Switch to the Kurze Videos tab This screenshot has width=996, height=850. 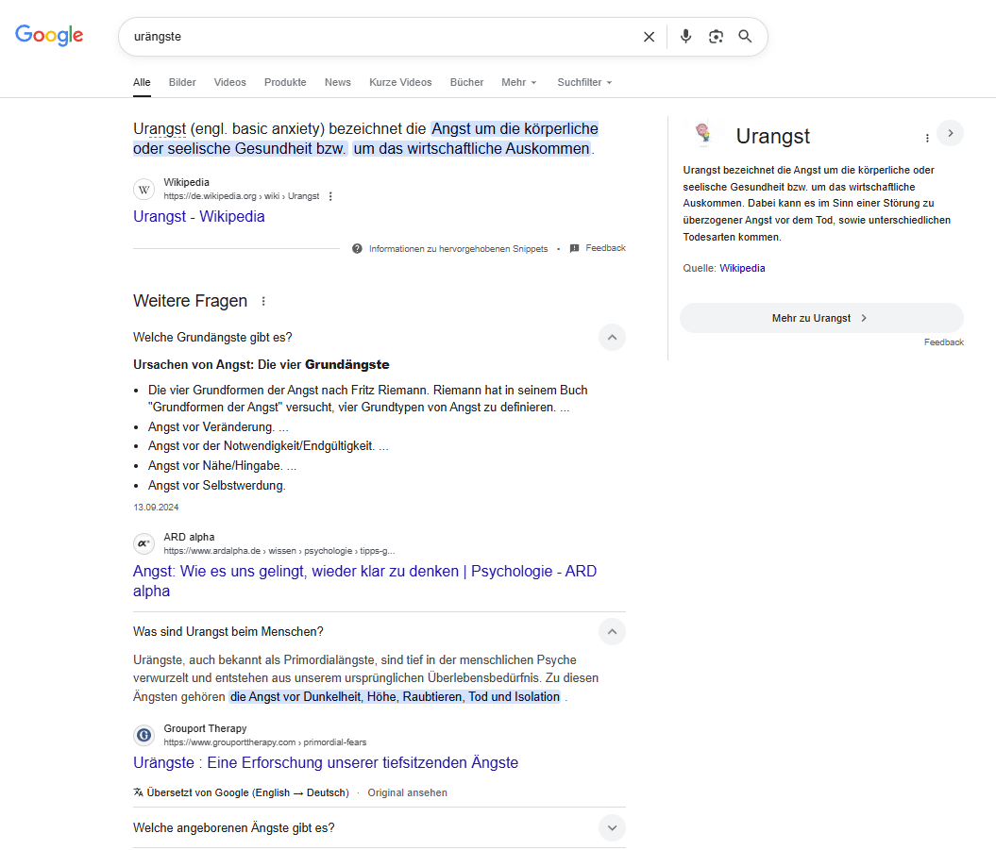400,82
